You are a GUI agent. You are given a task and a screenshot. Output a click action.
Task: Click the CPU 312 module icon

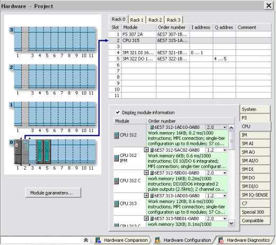click(116, 135)
